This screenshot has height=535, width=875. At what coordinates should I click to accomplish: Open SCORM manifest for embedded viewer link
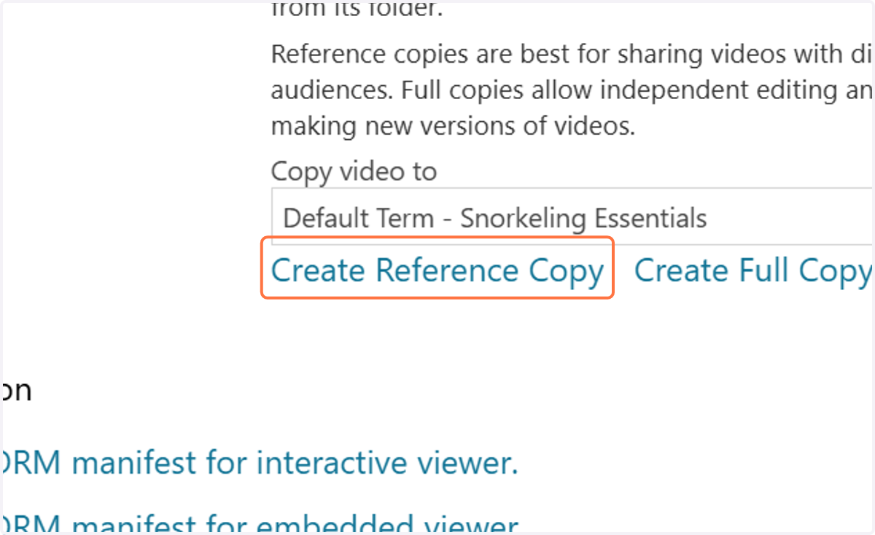coord(260,523)
